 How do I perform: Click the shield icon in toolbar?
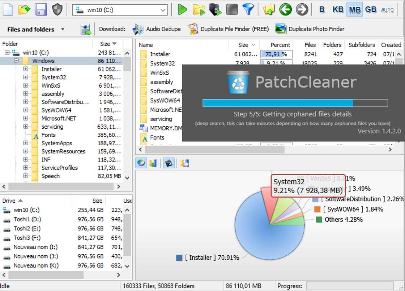(x=57, y=10)
